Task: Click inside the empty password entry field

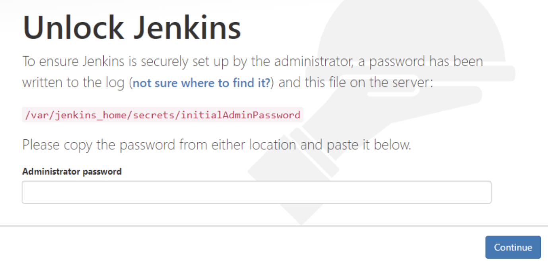Action: (x=257, y=192)
